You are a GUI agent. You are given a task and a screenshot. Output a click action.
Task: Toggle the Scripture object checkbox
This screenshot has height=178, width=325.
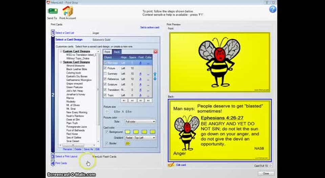105,85
